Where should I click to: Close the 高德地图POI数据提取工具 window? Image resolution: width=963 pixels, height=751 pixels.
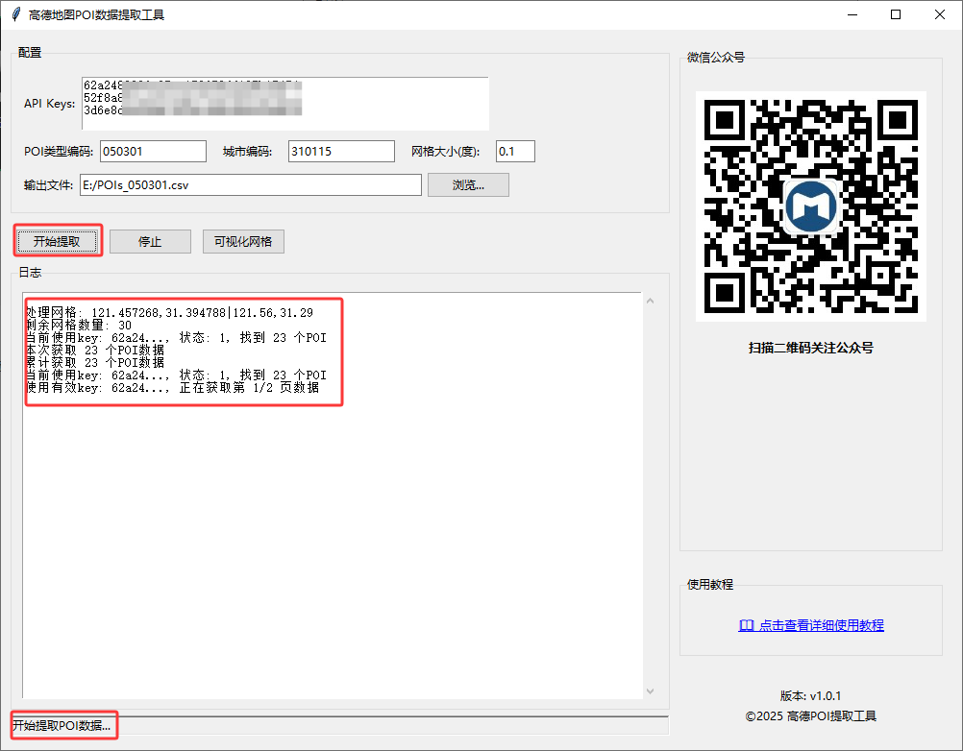(x=940, y=14)
